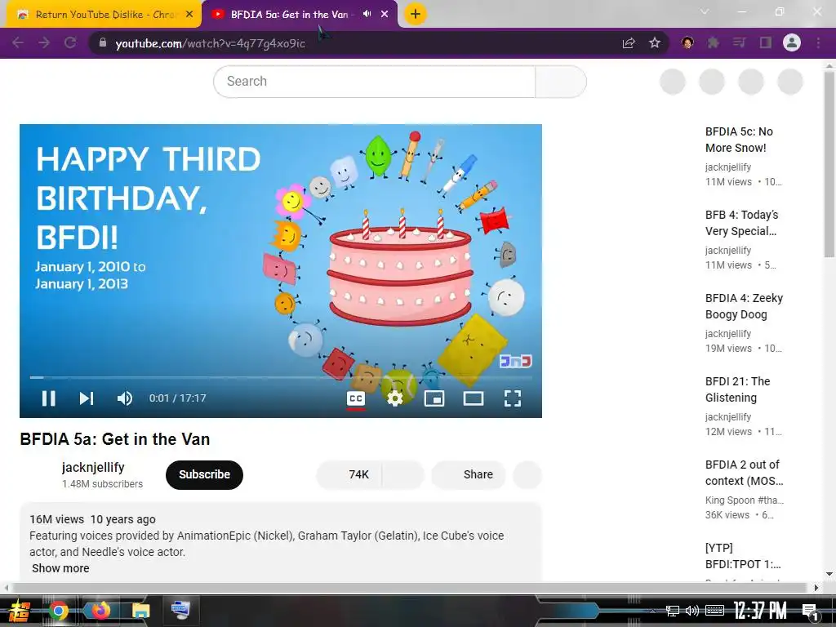Viewport: 836px width, 627px height.
Task: Open BFB 4: Today's Very Special video
Action: point(741,223)
